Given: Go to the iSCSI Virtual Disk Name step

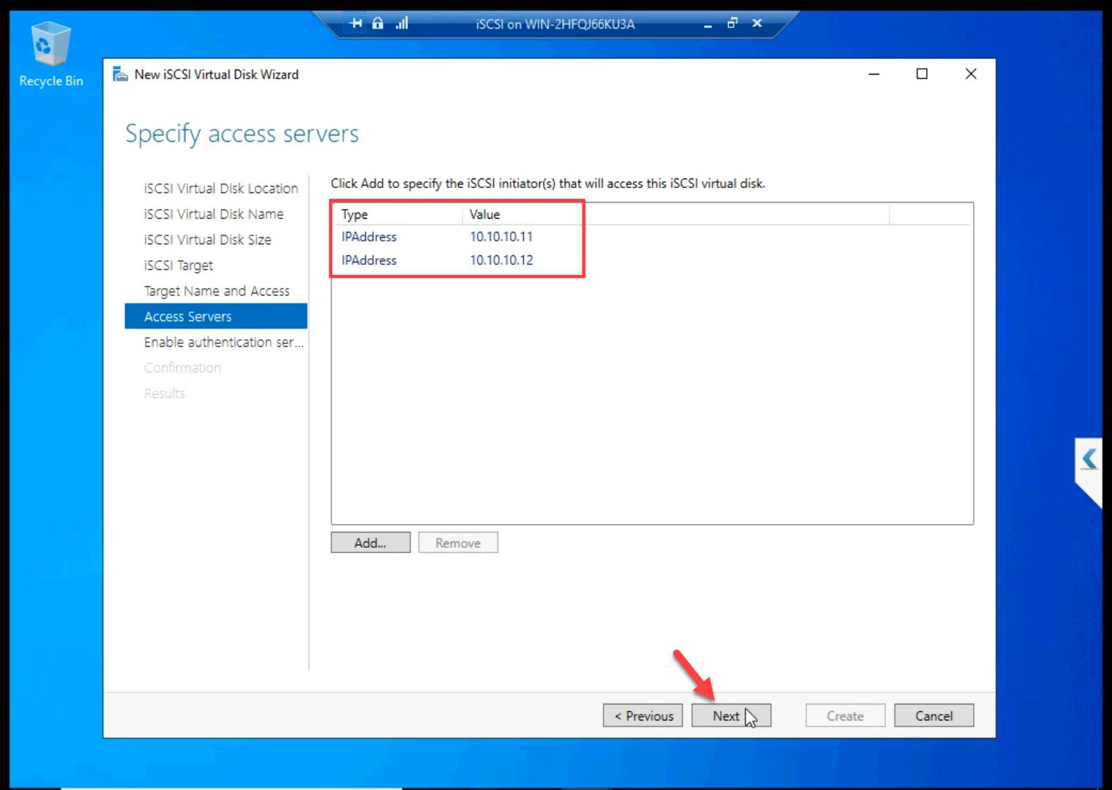Looking at the screenshot, I should tap(214, 214).
